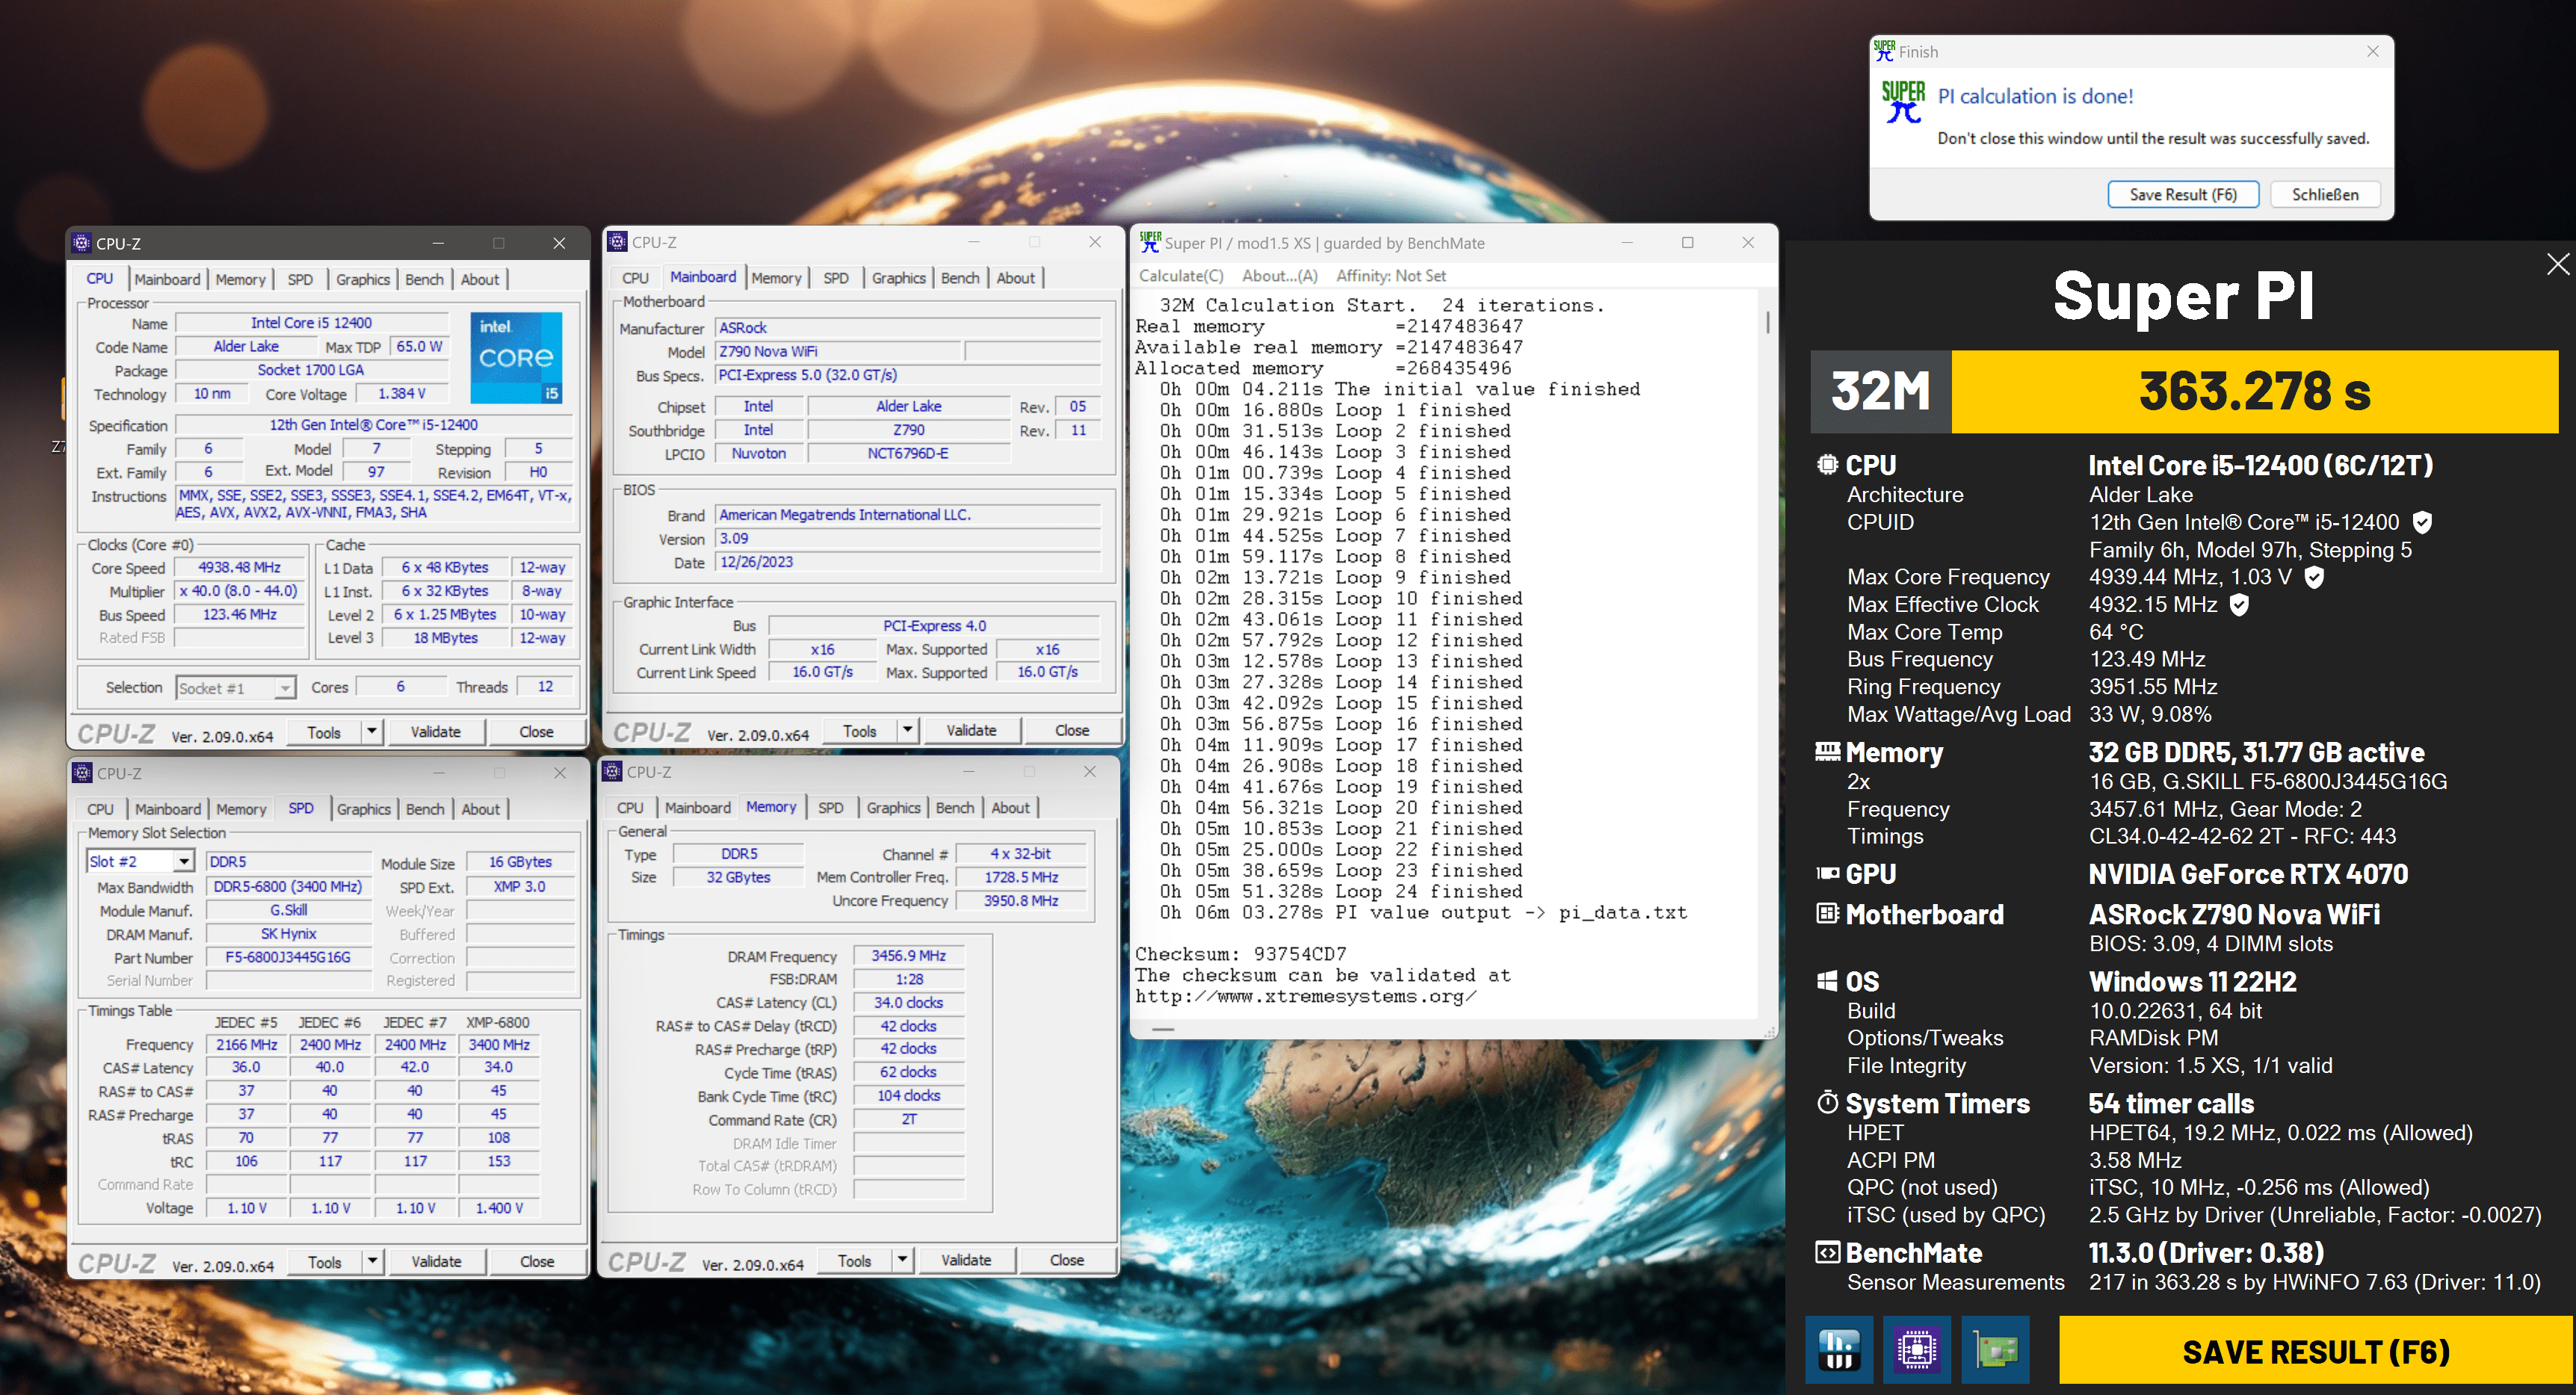The height and width of the screenshot is (1395, 2576).
Task: Open the Graphics tab in SPD window
Action: click(363, 809)
